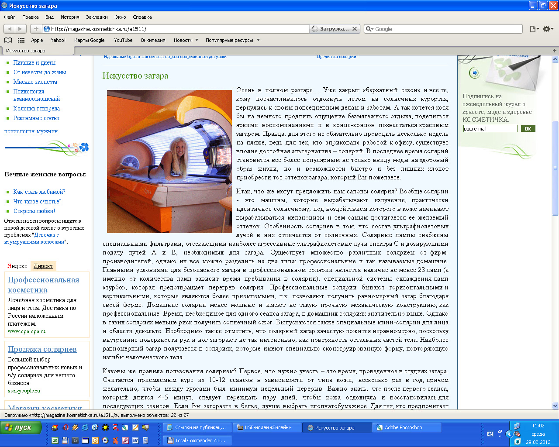
Task: Open Продажа соляриев ad link
Action: pos(42,349)
